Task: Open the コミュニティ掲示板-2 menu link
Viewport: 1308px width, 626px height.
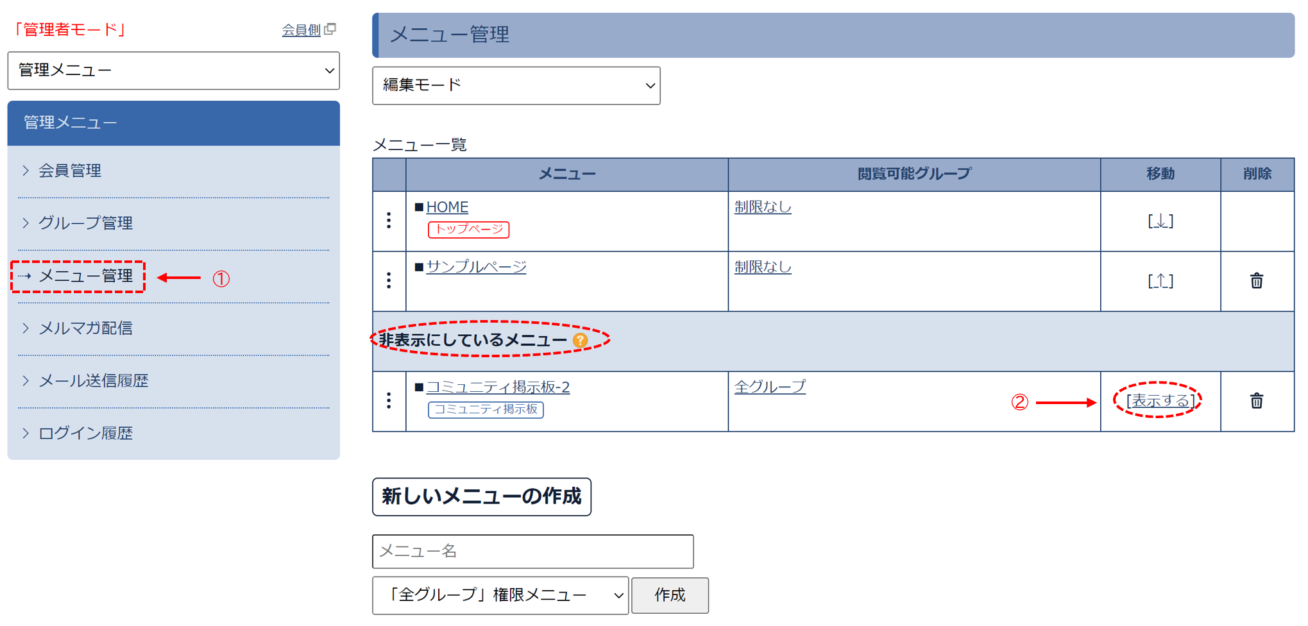Action: coord(498,387)
